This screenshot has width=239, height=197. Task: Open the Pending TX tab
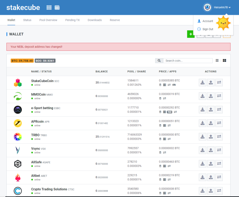[72, 20]
